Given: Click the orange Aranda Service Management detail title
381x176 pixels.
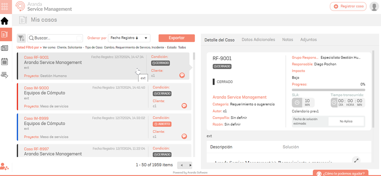Looking at the screenshot, I should click(x=239, y=97).
